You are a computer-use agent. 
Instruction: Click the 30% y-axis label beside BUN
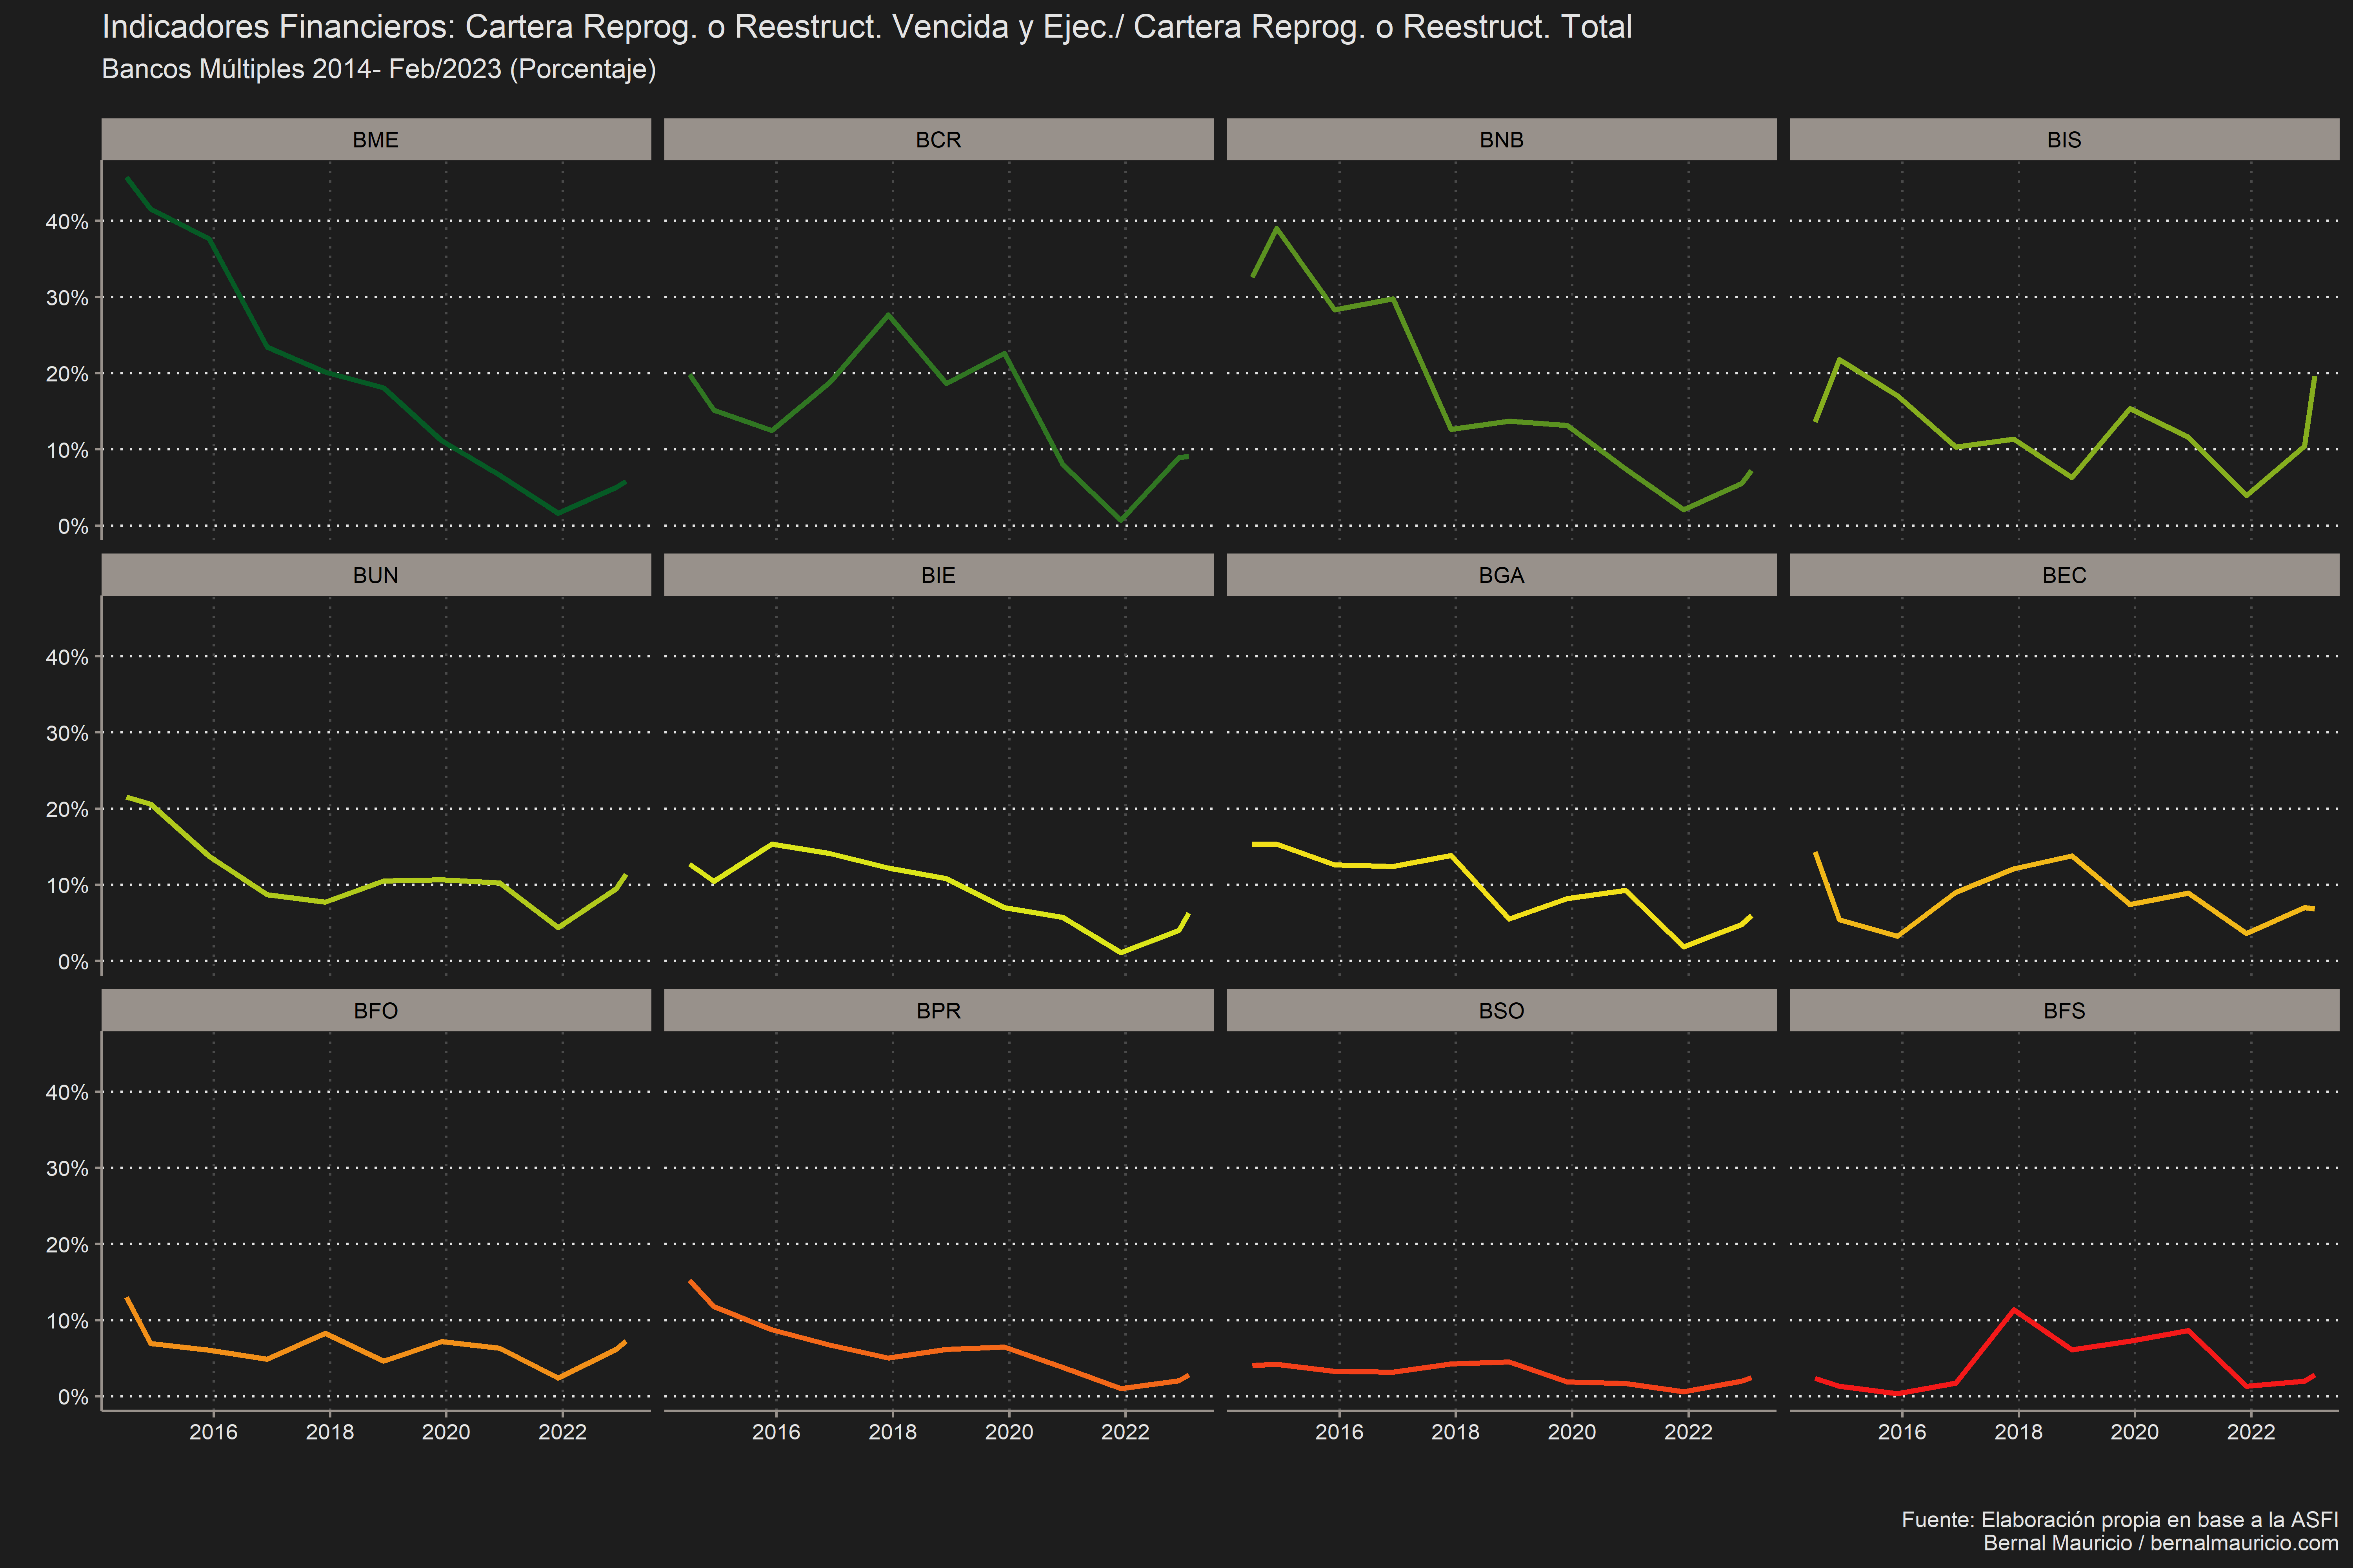[67, 733]
